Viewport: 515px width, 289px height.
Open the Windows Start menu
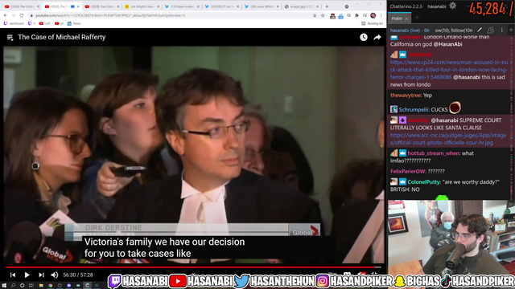click(x=4, y=286)
